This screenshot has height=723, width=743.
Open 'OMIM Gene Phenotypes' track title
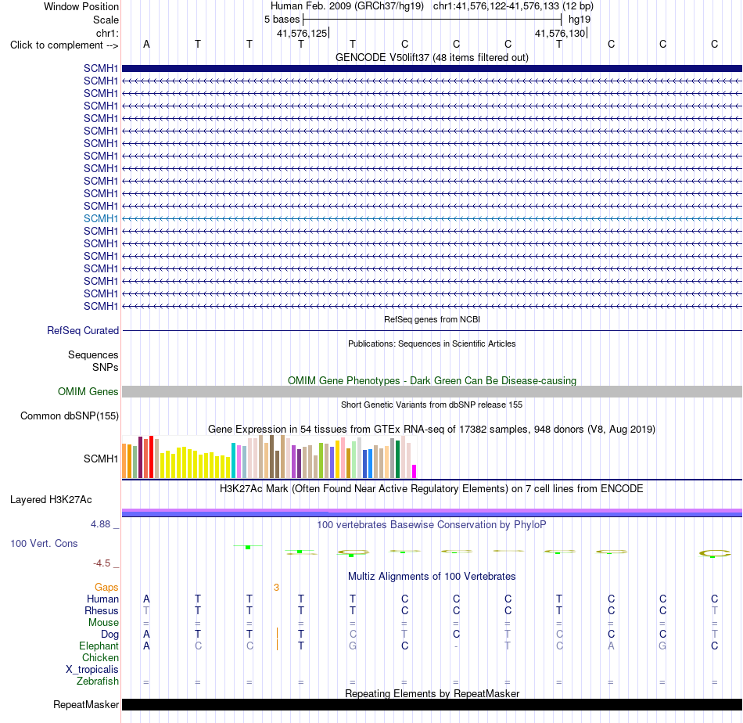[432, 381]
